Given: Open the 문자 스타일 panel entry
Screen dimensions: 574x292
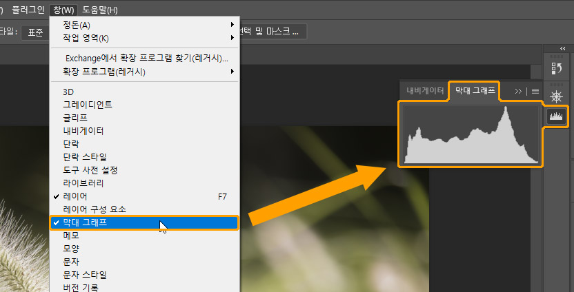Looking at the screenshot, I should (144, 275).
